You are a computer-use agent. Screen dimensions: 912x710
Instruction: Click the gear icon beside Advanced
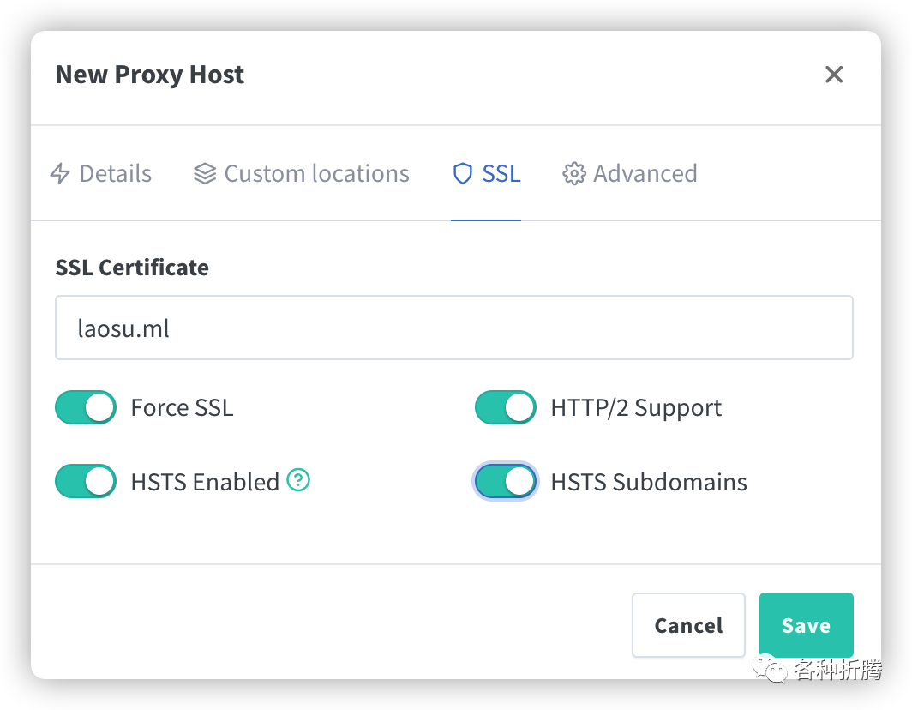573,174
